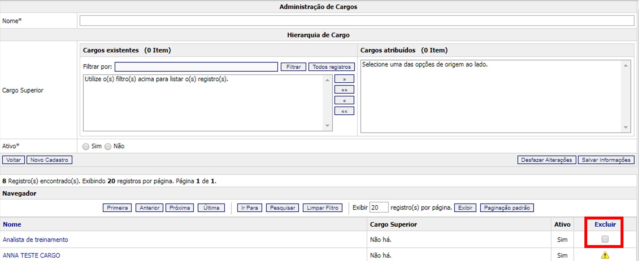
Task: Click the move selected right arrow button
Action: (x=344, y=79)
